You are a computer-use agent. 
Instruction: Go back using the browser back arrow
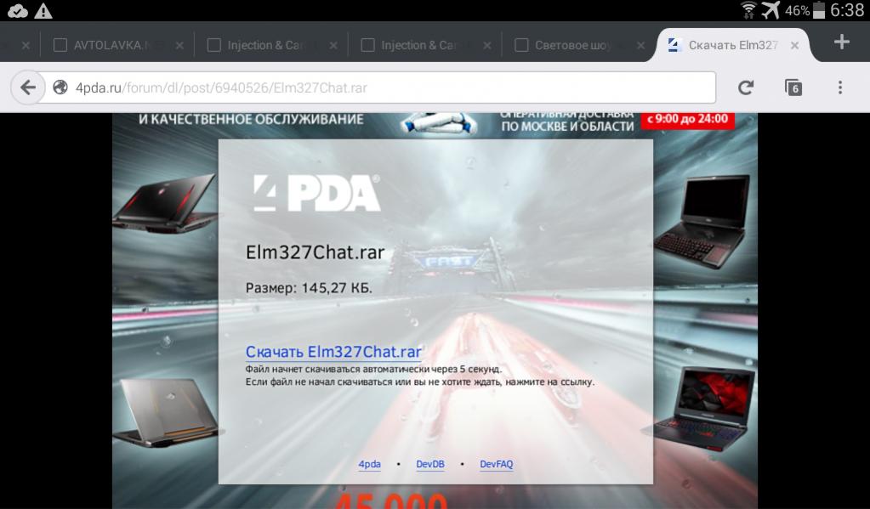click(28, 88)
